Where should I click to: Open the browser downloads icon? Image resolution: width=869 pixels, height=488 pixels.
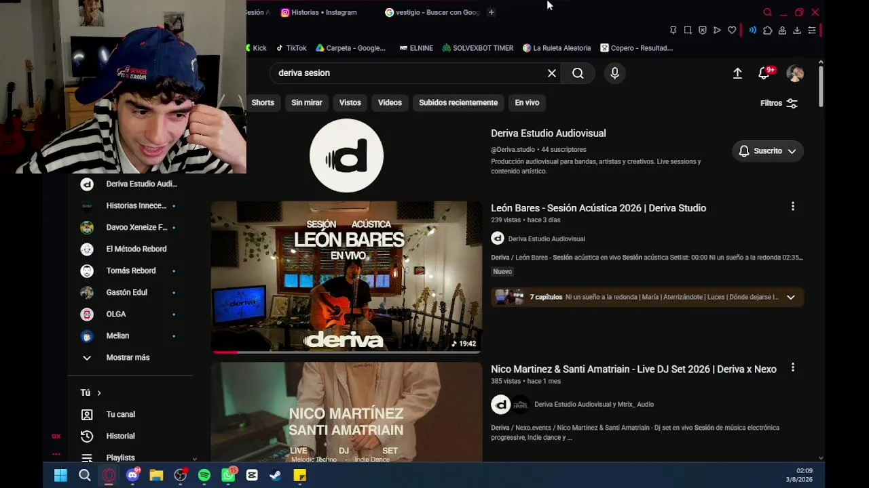[797, 30]
